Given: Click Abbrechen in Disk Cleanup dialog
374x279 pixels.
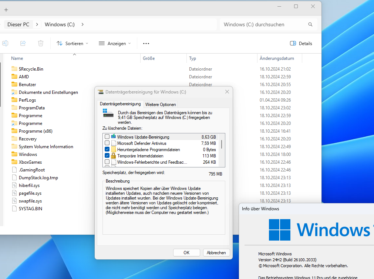Looking at the screenshot, I should click(216, 252).
